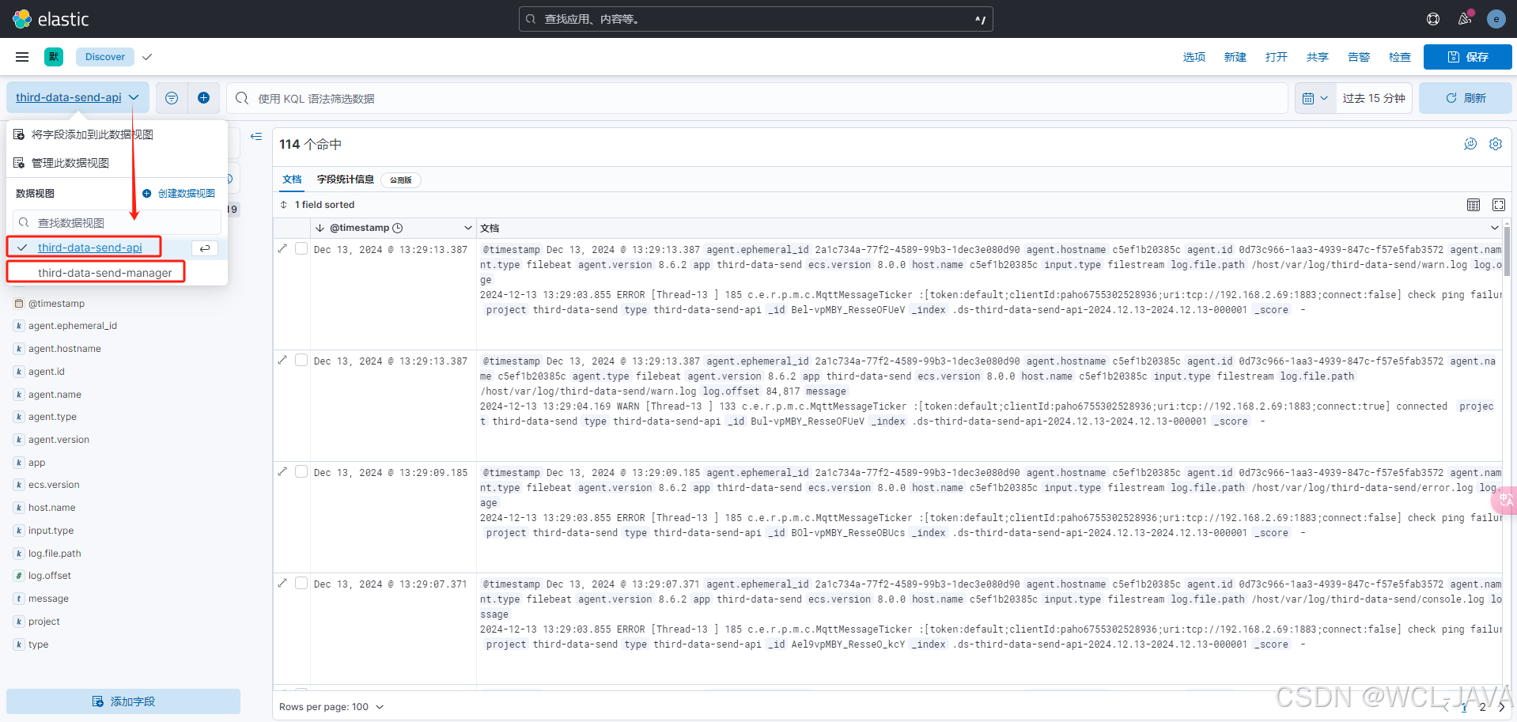The image size is (1517, 722).
Task: Add a filter with plus icon
Action: (x=203, y=98)
